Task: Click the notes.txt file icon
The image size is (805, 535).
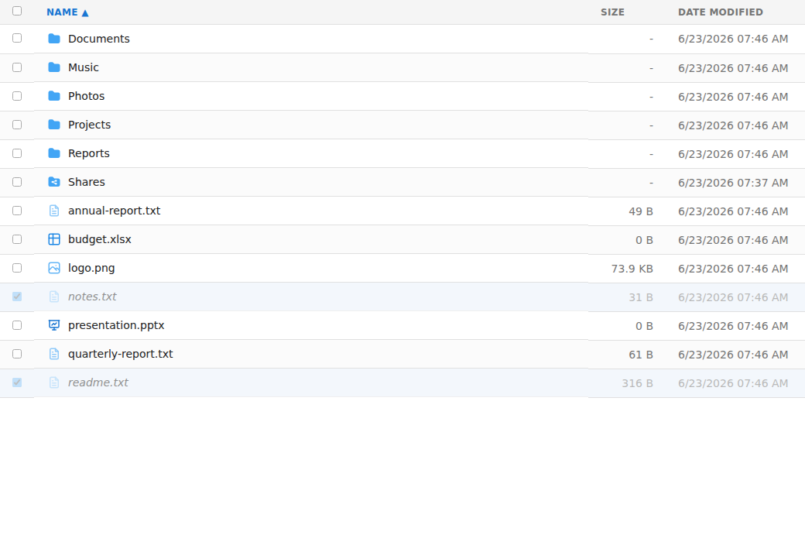Action: 54,297
